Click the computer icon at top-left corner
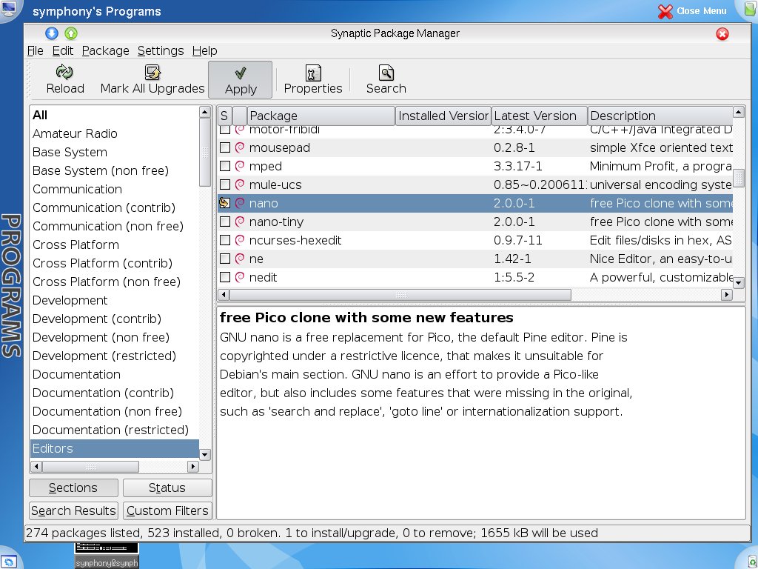 9,7
